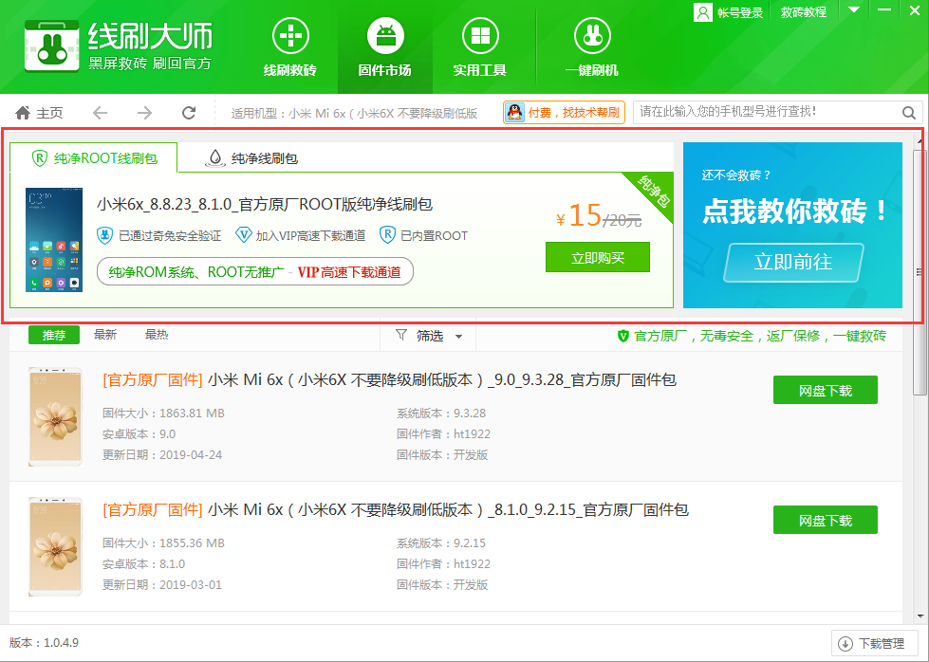929x662 pixels.
Task: Open the 固件市场 firmware market icon
Action: pyautogui.click(x=384, y=38)
